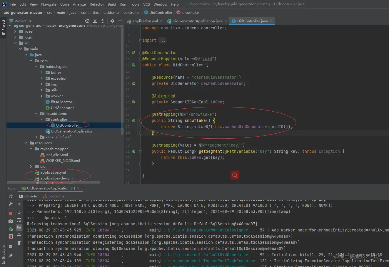This screenshot has height=267, width=389.
Task: Click the exit icon in Run toolbar
Action: [x=11, y=236]
